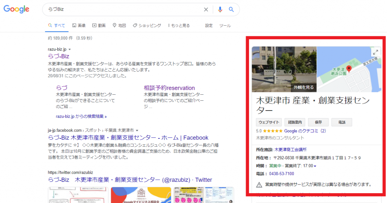The width and height of the screenshot is (387, 203).
Task: Click the knowledge panel title 木更津市 産業・創業支援センター
Action: click(x=313, y=105)
